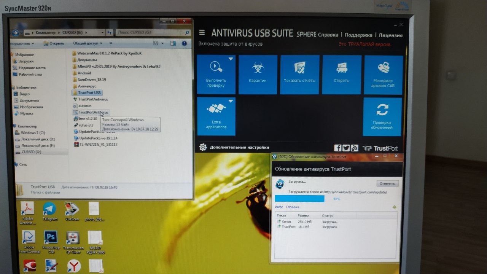The height and width of the screenshot is (274, 487).
Task: Click the 'Отменить' button in update dialog
Action: coord(388,183)
